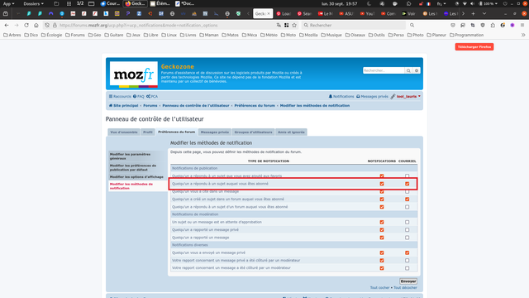Open the Mozilla bookmarks folder
The height and width of the screenshot is (298, 529).
(x=308, y=35)
